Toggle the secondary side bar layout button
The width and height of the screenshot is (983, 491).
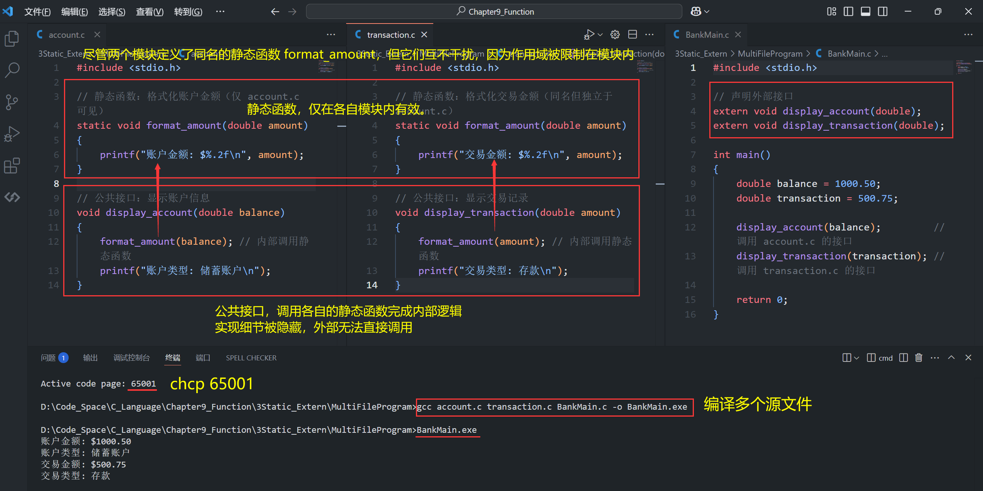[x=882, y=12]
